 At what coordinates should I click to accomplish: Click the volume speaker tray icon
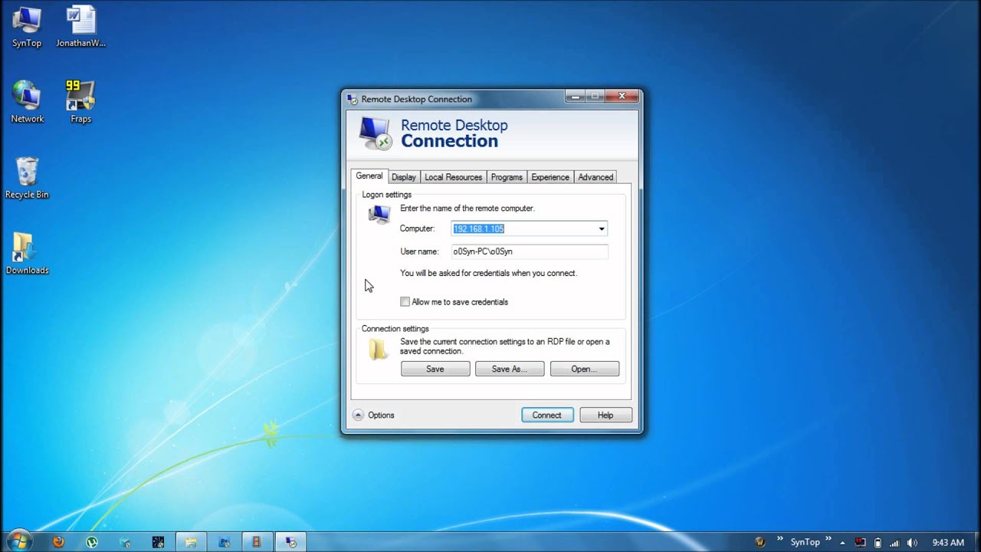pos(911,543)
